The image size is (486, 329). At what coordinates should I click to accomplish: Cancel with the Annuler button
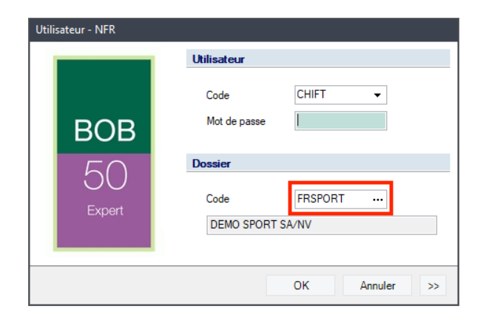(377, 285)
